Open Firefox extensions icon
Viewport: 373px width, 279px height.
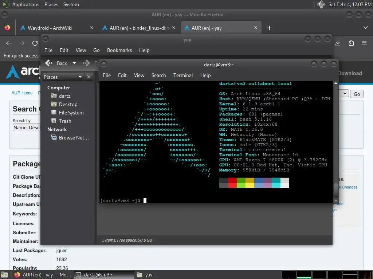pos(351,43)
